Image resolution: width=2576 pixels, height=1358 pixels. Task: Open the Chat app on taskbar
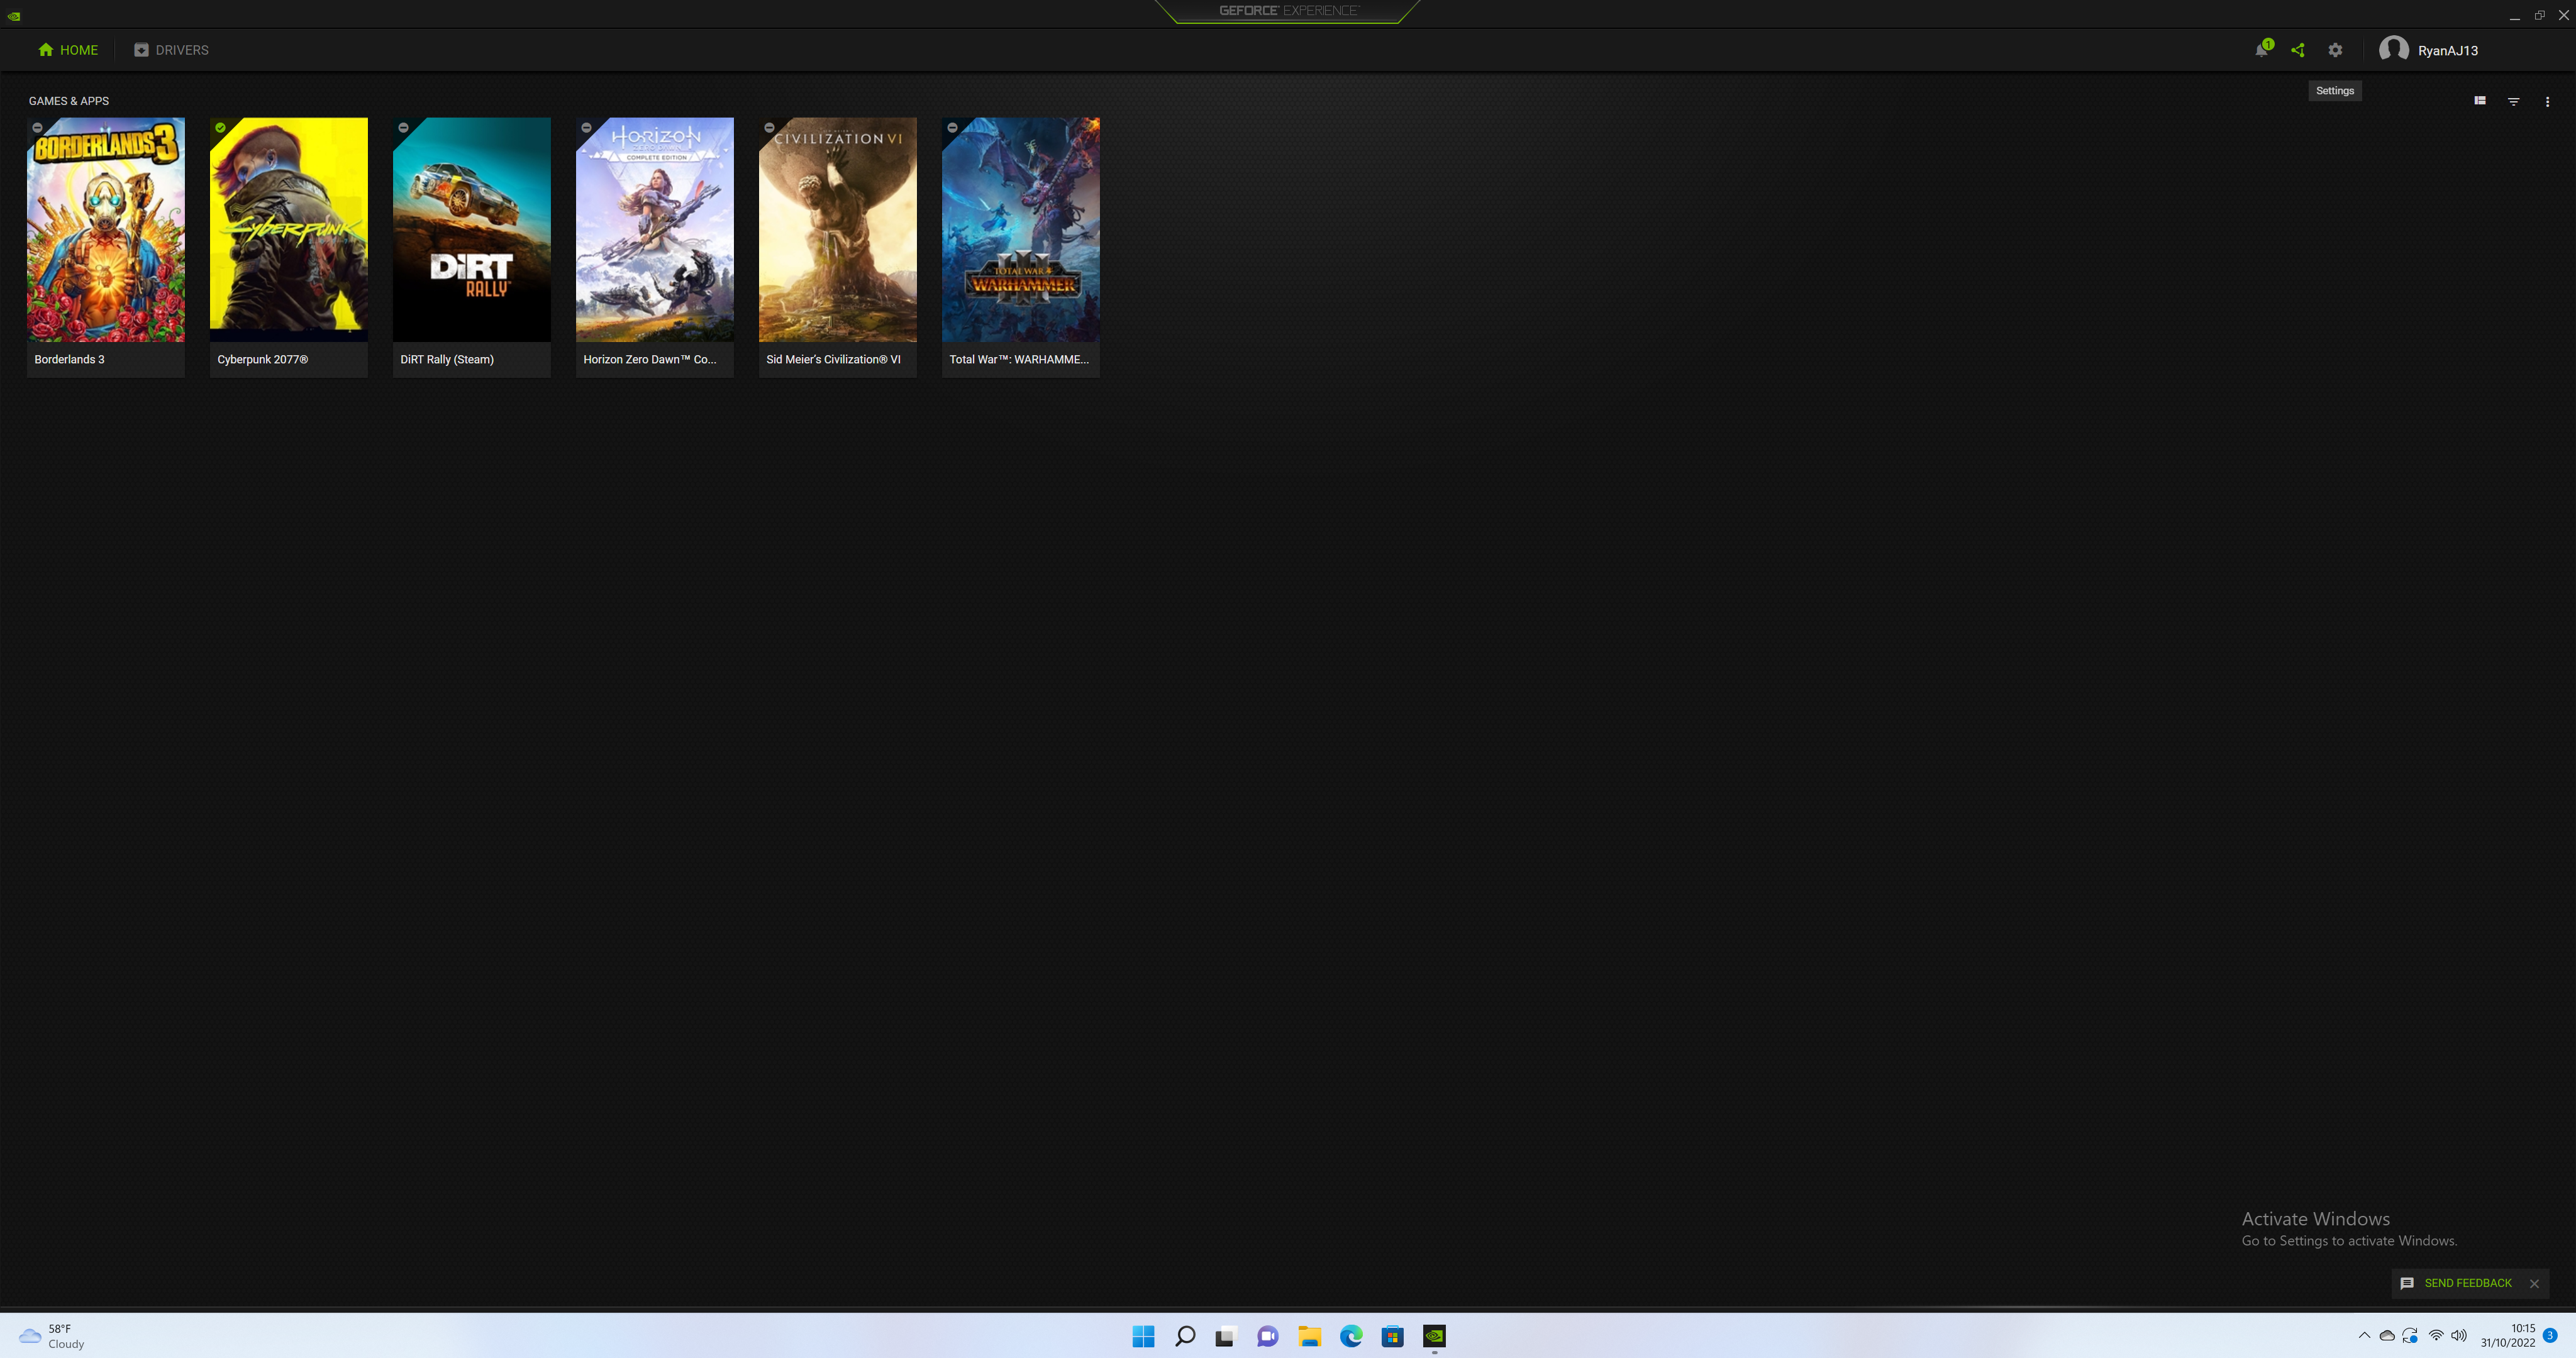pyautogui.click(x=1268, y=1336)
